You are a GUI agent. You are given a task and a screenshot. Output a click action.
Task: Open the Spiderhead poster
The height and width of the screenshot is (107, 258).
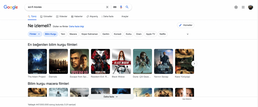(79, 61)
